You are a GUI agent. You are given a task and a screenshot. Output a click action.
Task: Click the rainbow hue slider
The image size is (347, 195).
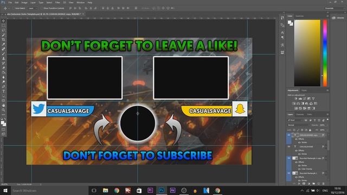tap(325, 53)
